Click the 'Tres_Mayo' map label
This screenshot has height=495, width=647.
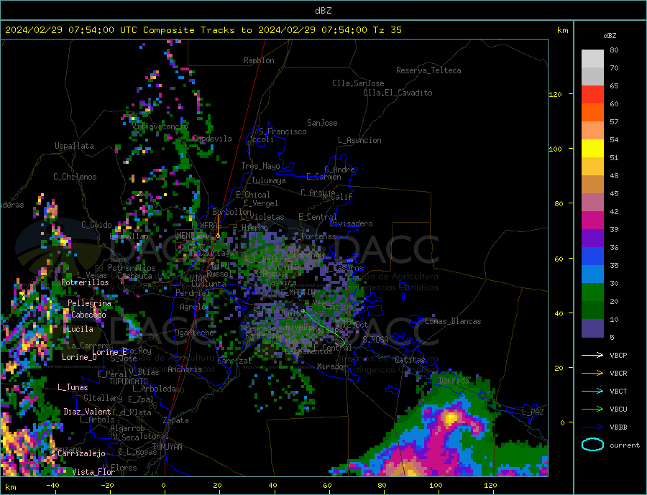(260, 166)
